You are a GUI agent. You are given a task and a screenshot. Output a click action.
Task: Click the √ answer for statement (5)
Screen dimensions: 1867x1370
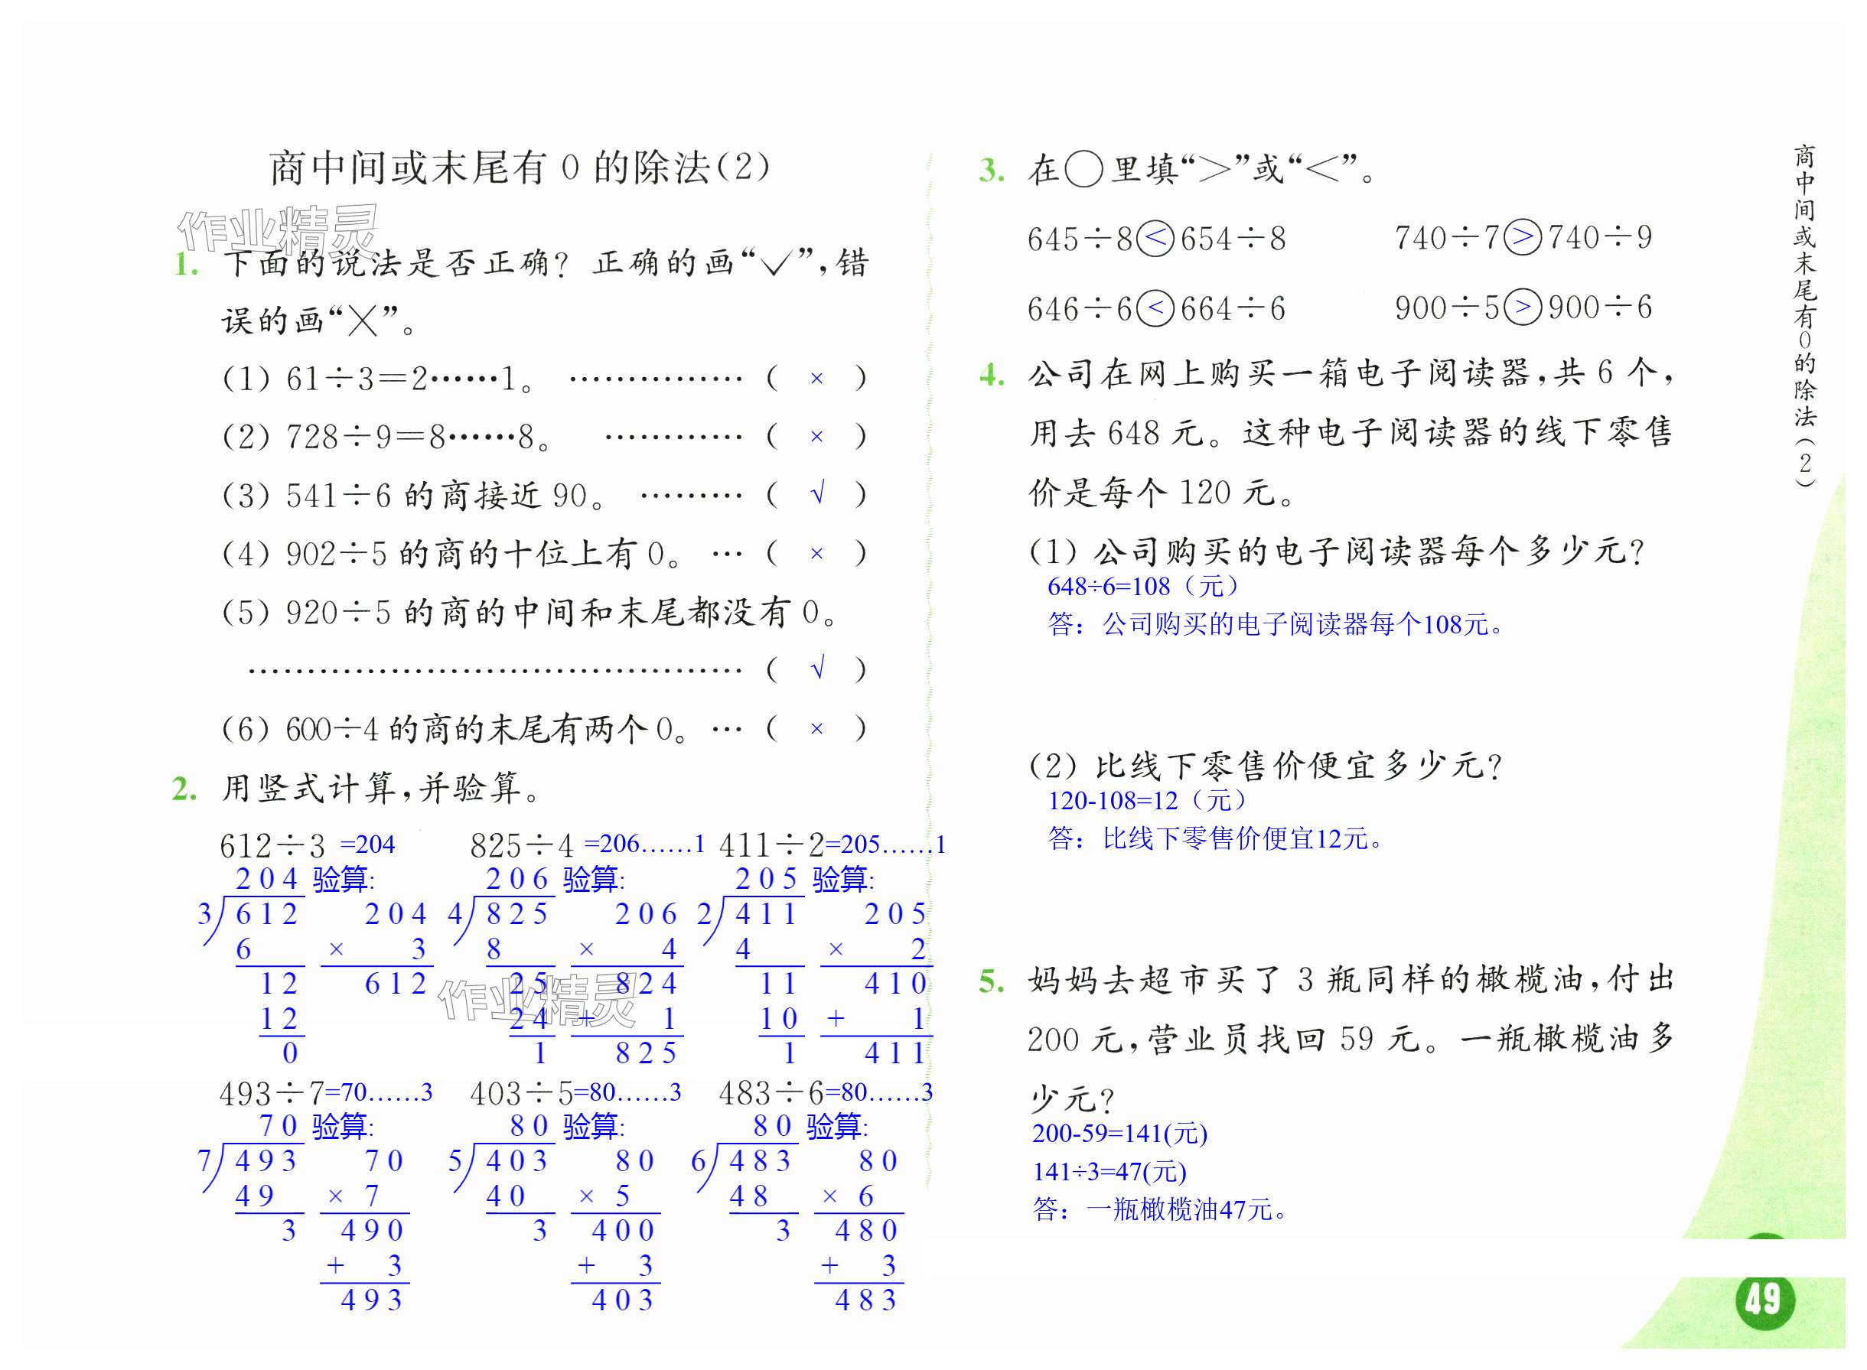point(817,669)
